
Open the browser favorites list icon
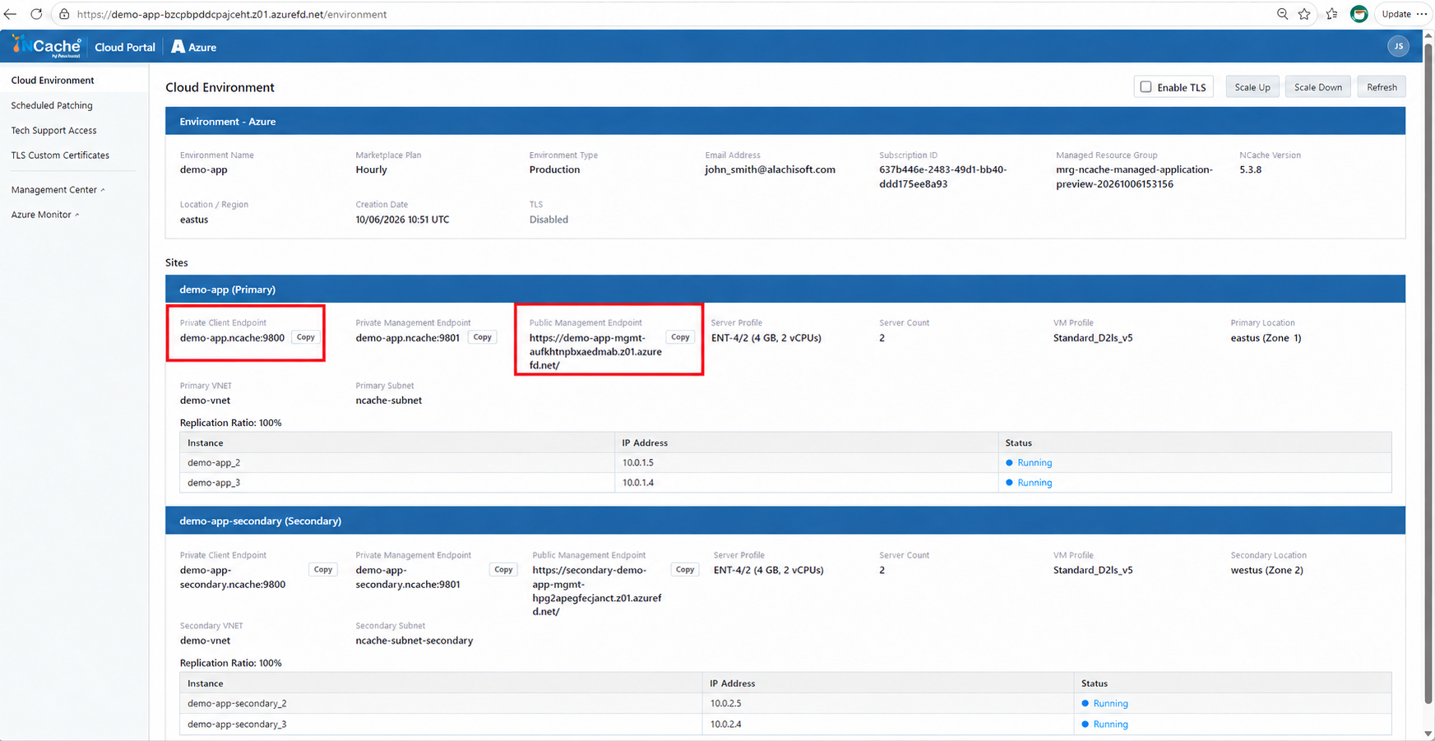pos(1331,14)
